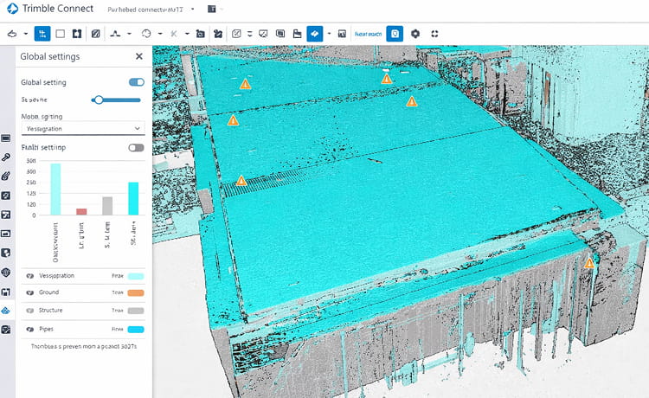Click the paperclip icon in the left sidebar

point(6,177)
